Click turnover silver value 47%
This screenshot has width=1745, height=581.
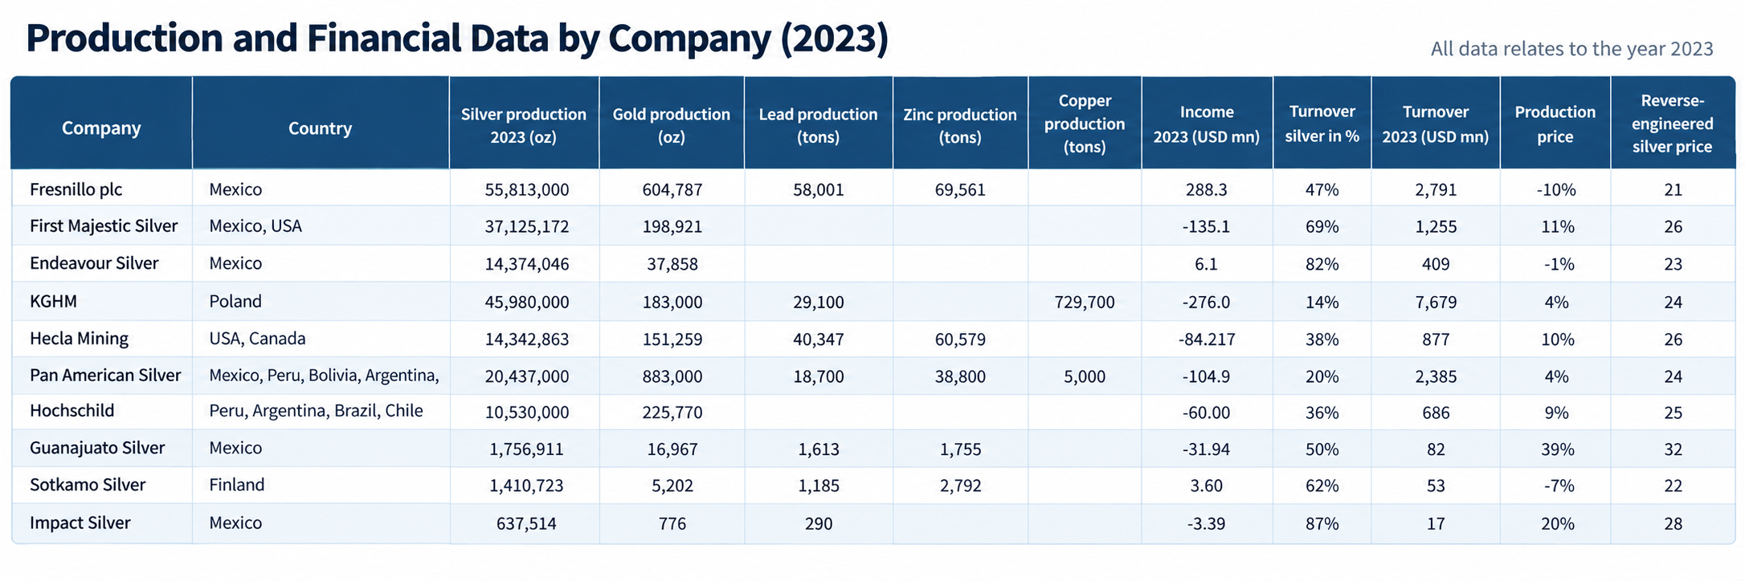click(1322, 190)
